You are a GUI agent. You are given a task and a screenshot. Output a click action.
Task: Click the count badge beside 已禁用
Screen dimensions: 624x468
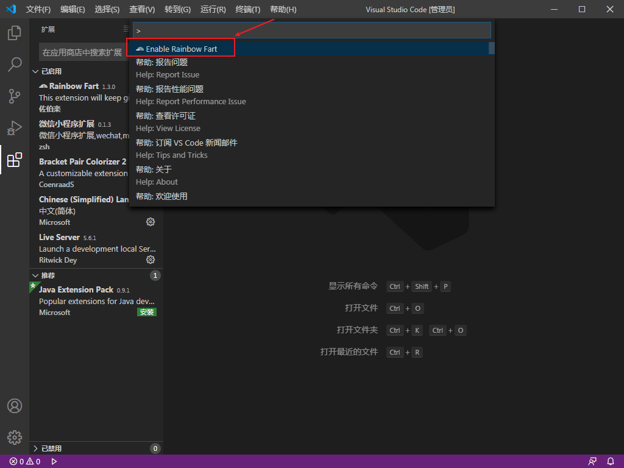click(x=155, y=448)
